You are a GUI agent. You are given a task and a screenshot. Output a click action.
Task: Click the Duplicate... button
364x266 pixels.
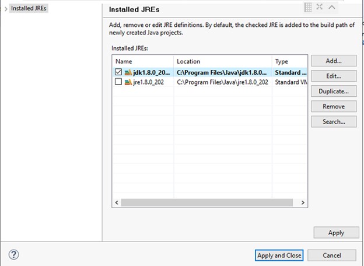pyautogui.click(x=333, y=91)
